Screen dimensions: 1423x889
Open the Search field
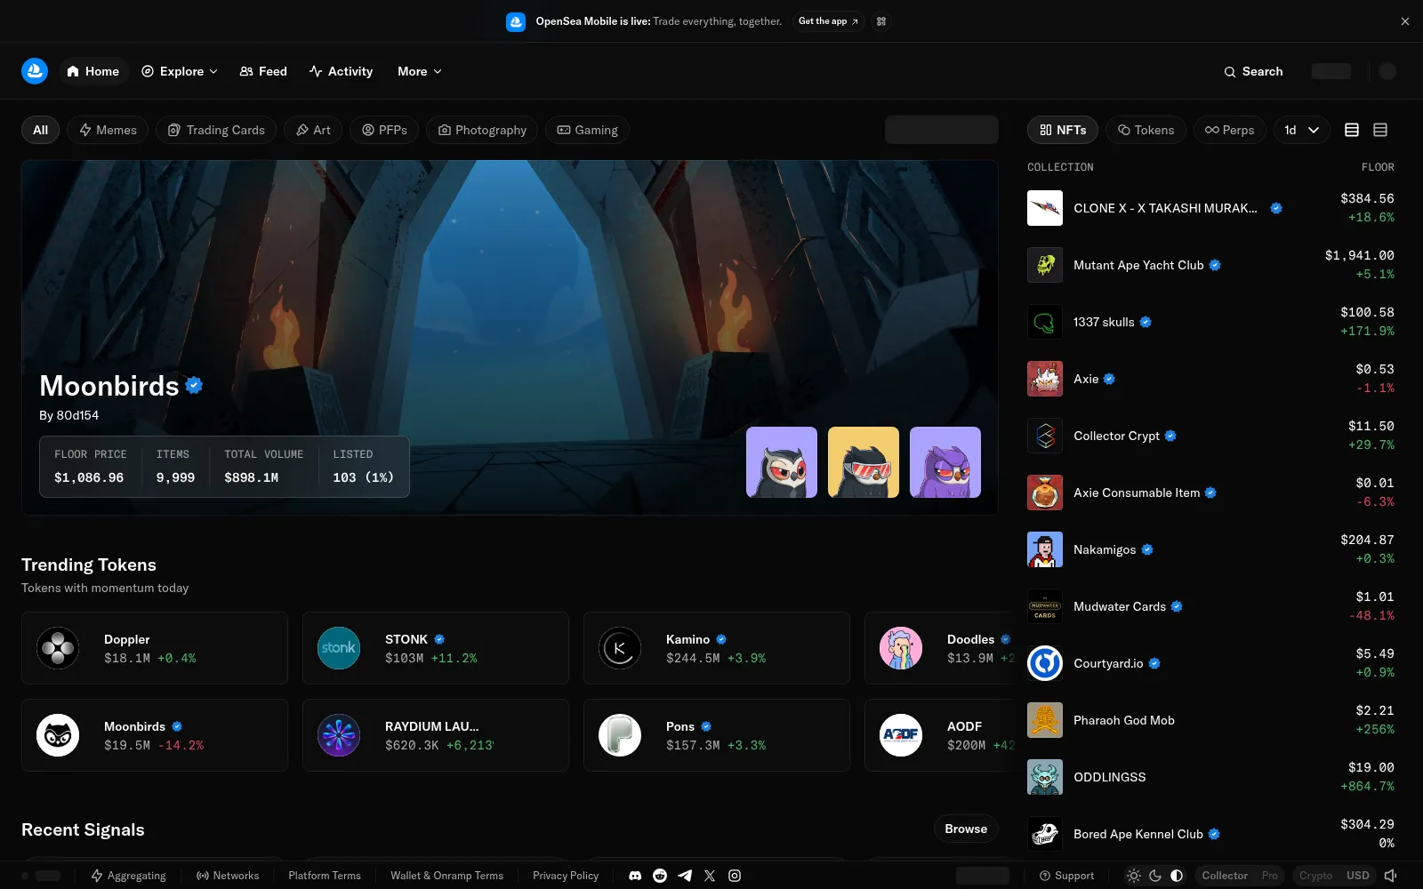click(x=1253, y=71)
